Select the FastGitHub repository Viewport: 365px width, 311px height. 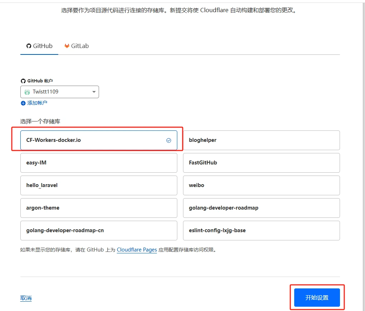(261, 163)
